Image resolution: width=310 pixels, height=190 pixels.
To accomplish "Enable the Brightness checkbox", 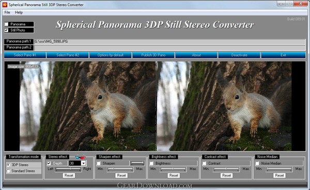I will (x=151, y=163).
